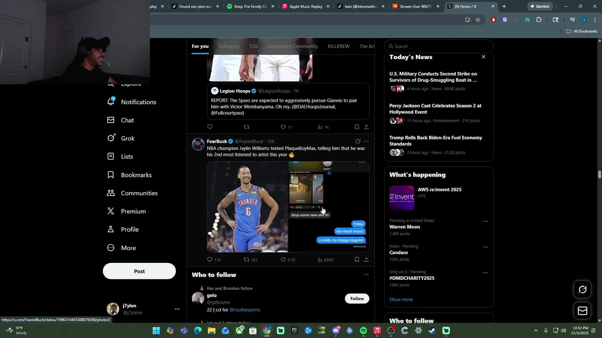This screenshot has width=602, height=338.
Task: Repost FearBuck's post (161 reposts)
Action: coord(250,260)
